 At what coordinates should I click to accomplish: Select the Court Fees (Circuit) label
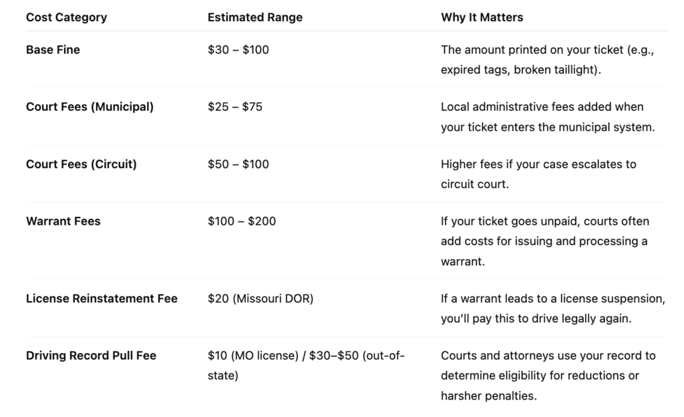[x=81, y=164]
